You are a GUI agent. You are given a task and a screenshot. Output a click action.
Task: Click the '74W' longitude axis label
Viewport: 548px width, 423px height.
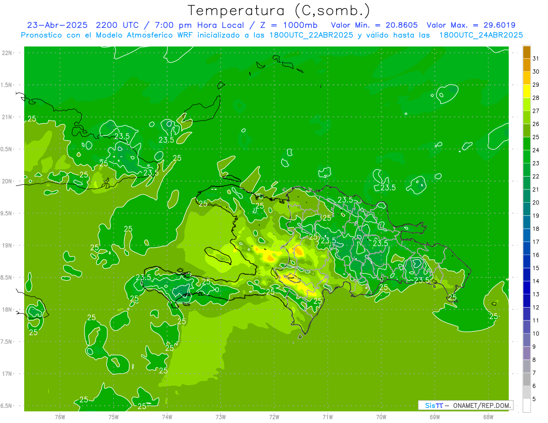coord(167,417)
